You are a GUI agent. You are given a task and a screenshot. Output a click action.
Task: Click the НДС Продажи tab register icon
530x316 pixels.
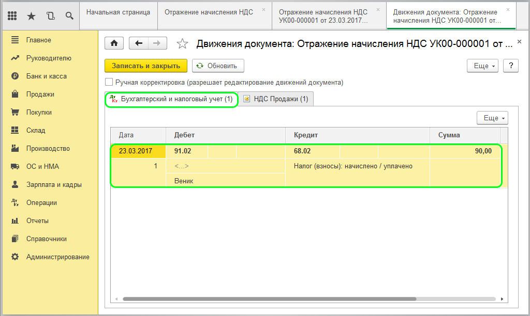click(x=247, y=99)
